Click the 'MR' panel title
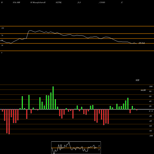 pos(137,80)
